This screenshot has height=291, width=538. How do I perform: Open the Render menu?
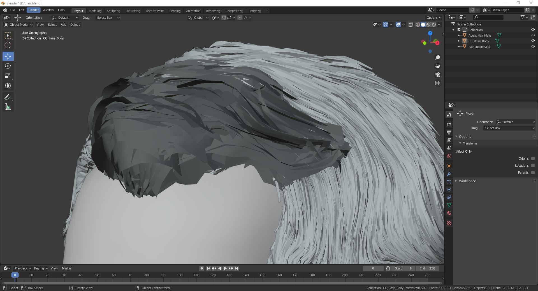33,10
